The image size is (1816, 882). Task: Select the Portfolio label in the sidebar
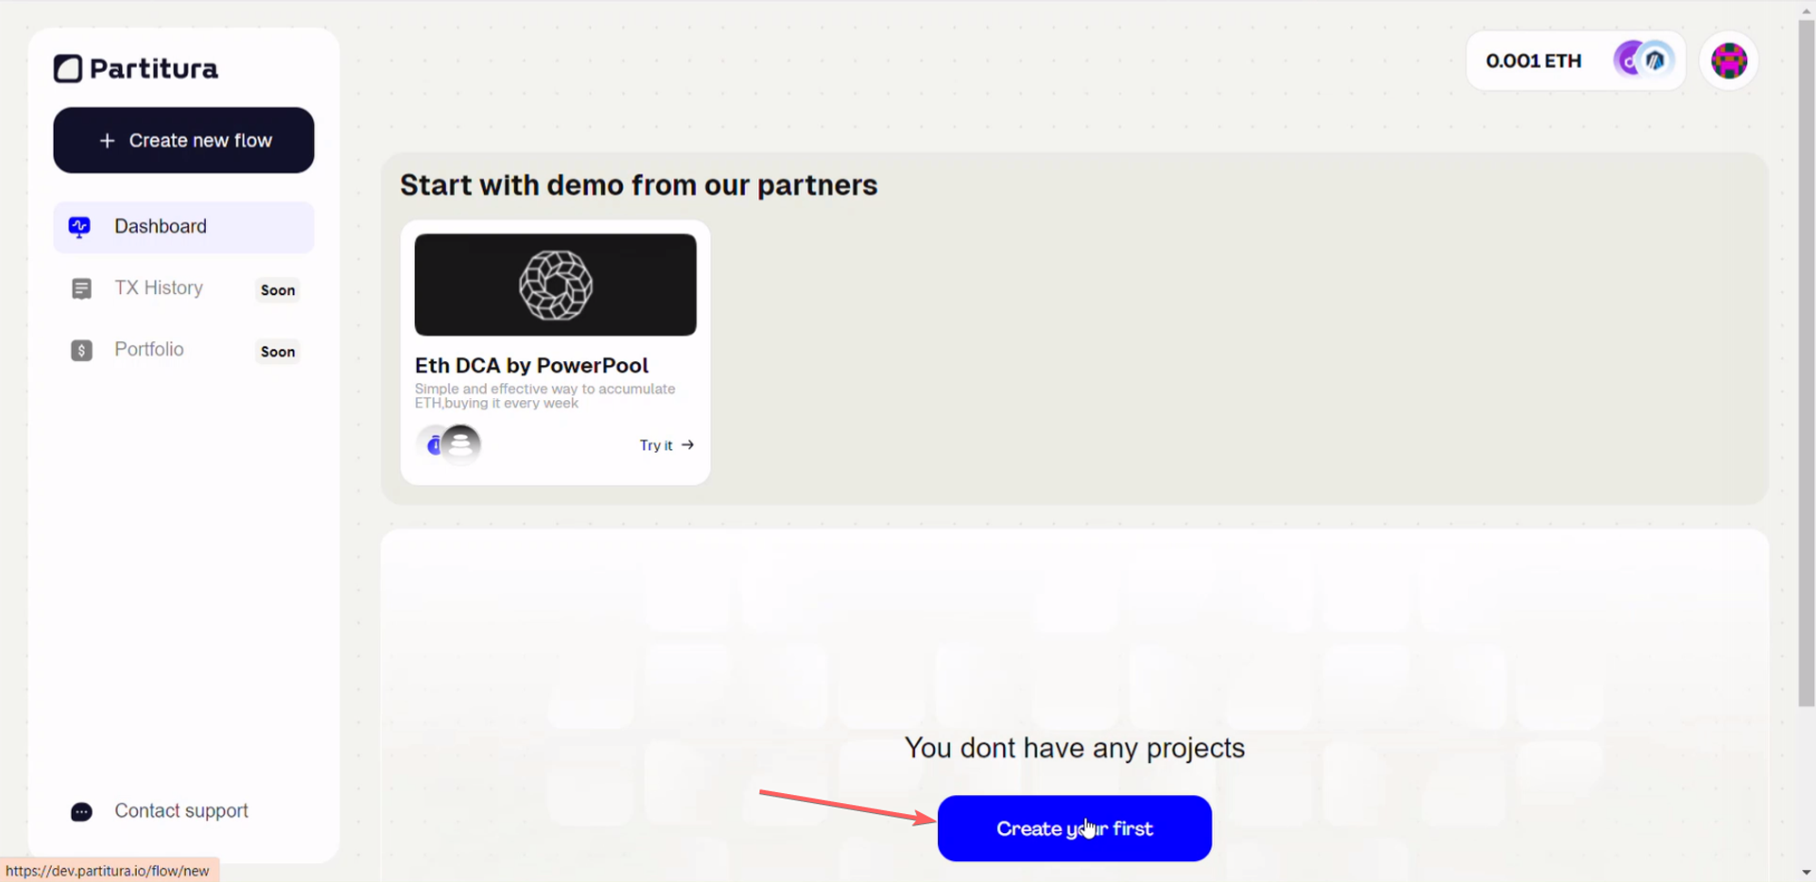[x=149, y=349]
